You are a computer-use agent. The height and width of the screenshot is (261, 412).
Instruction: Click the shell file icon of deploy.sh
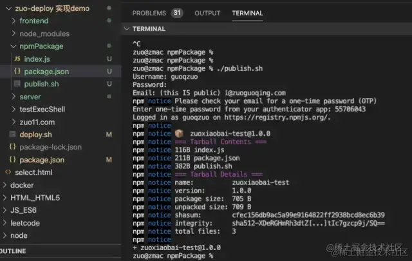(x=12, y=135)
